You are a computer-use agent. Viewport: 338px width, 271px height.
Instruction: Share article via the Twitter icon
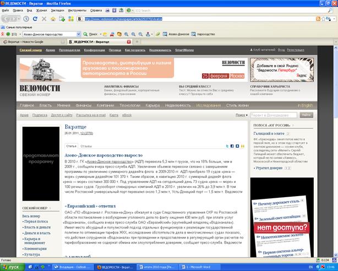pyautogui.click(x=227, y=146)
